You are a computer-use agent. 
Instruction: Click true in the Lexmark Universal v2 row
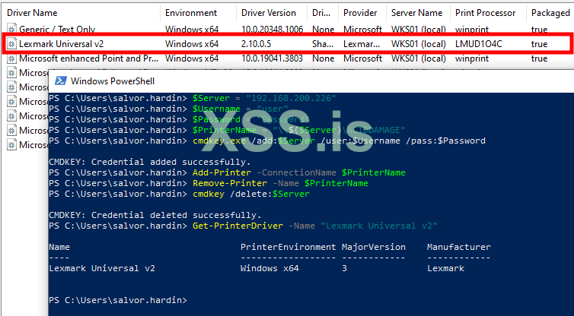(x=539, y=44)
